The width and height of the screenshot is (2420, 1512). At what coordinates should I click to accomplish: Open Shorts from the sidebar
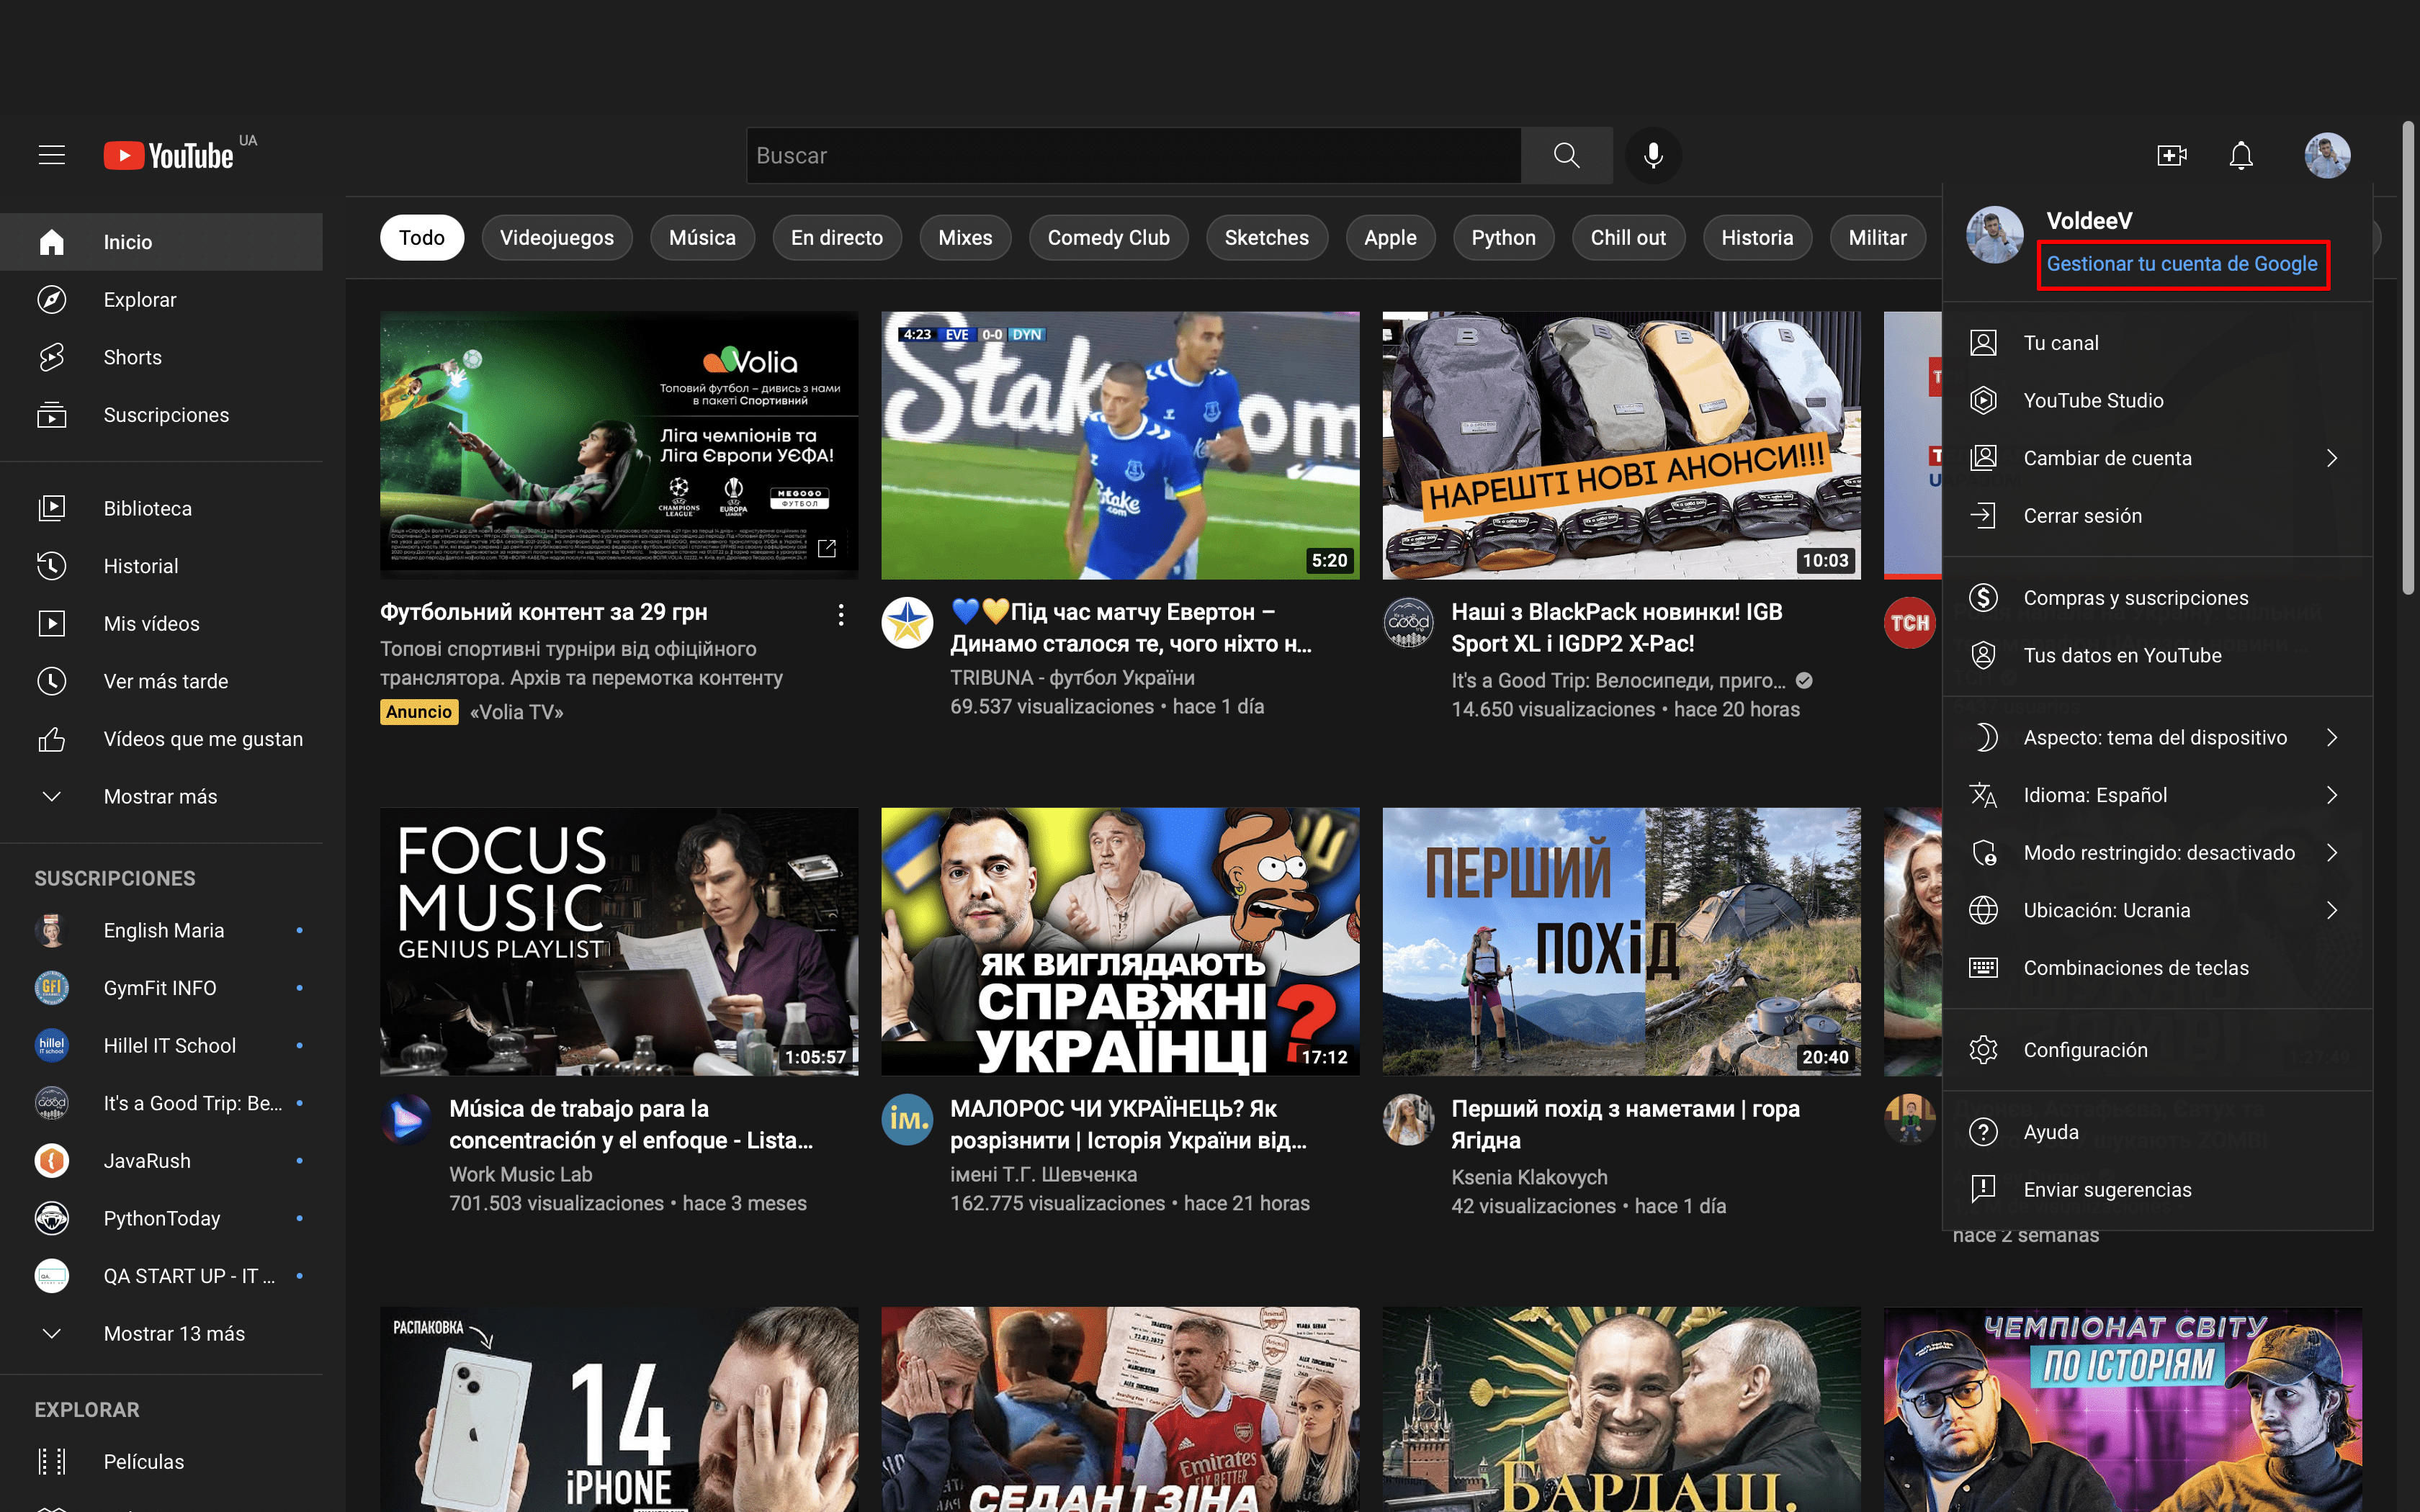click(x=132, y=357)
